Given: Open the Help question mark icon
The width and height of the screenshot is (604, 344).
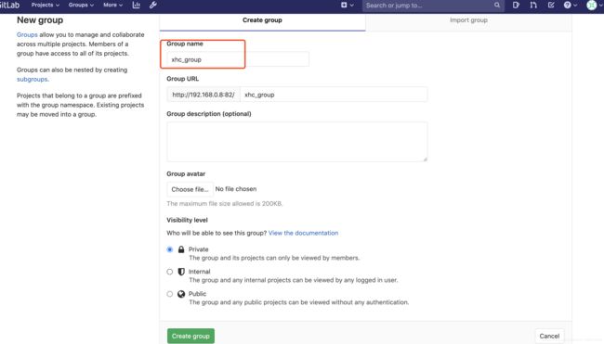Looking at the screenshot, I should 568,5.
